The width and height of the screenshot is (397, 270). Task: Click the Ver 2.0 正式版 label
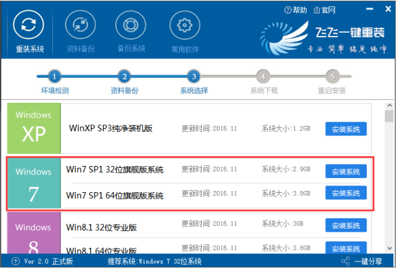49,261
